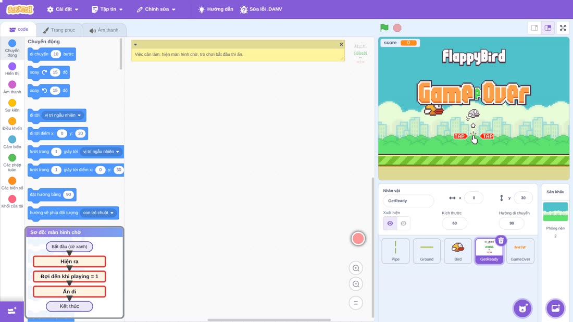Open the choose a sprite button
Image resolution: width=573 pixels, height=322 pixels.
click(x=522, y=308)
